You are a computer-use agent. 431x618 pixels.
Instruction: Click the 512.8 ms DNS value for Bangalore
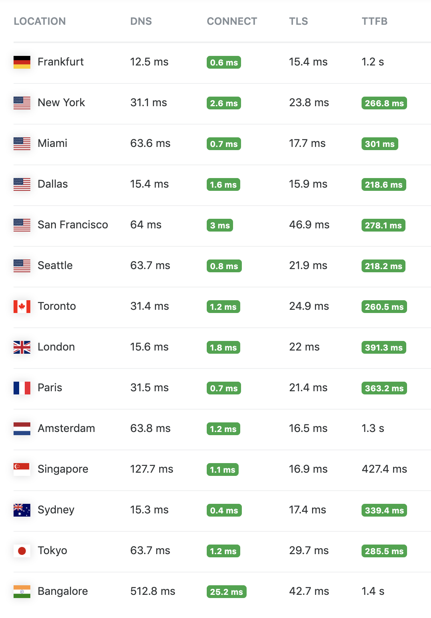(153, 591)
